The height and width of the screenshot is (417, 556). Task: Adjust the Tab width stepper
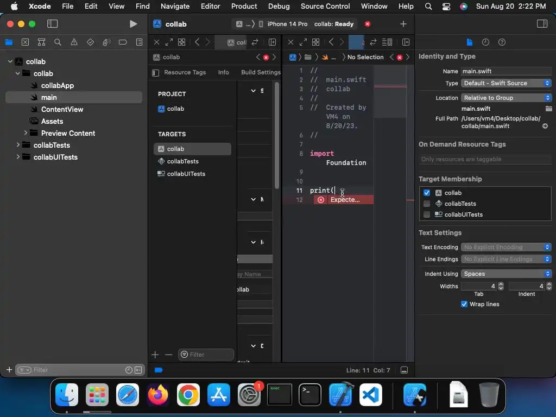click(501, 286)
